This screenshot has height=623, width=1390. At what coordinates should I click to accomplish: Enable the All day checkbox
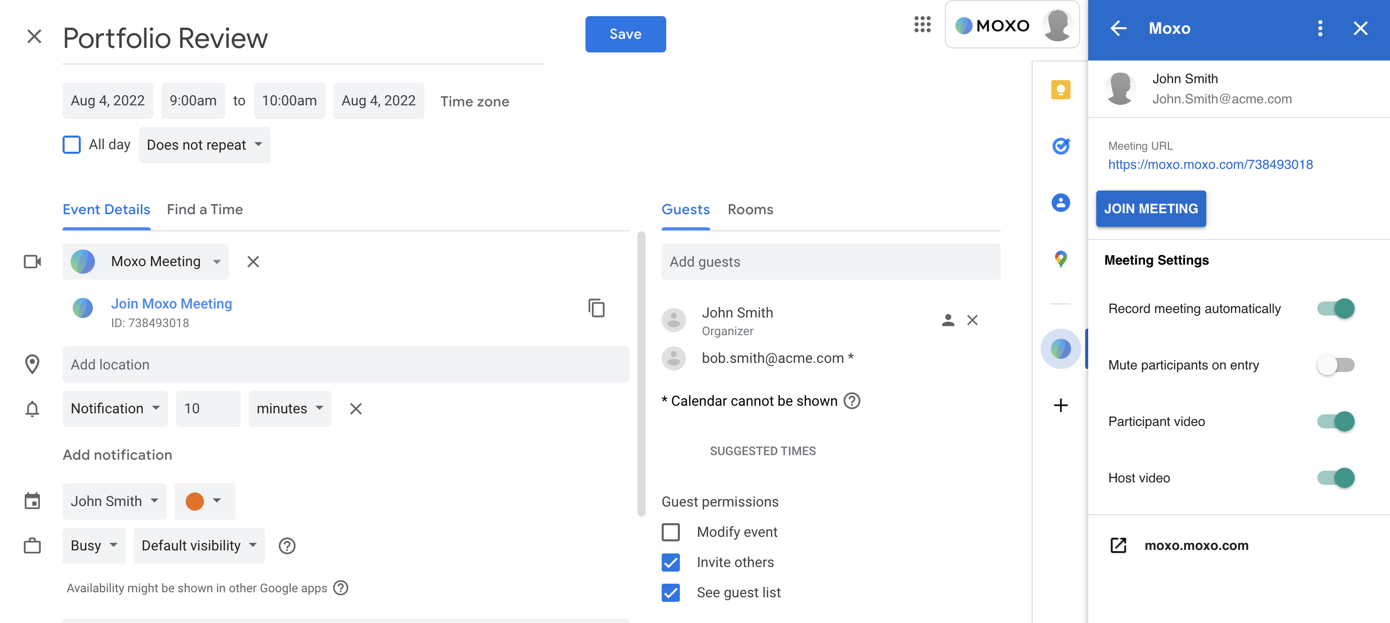[72, 145]
